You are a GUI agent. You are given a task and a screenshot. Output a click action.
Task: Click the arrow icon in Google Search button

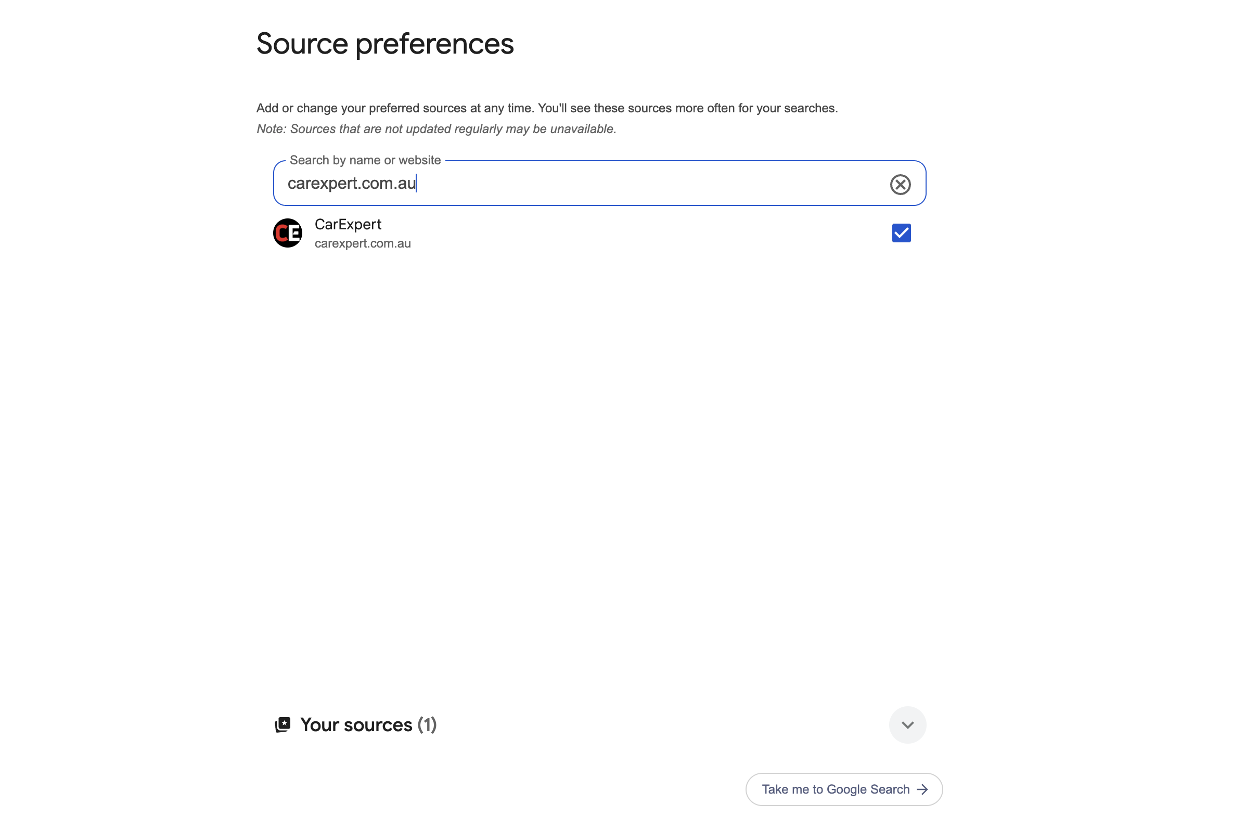click(922, 789)
